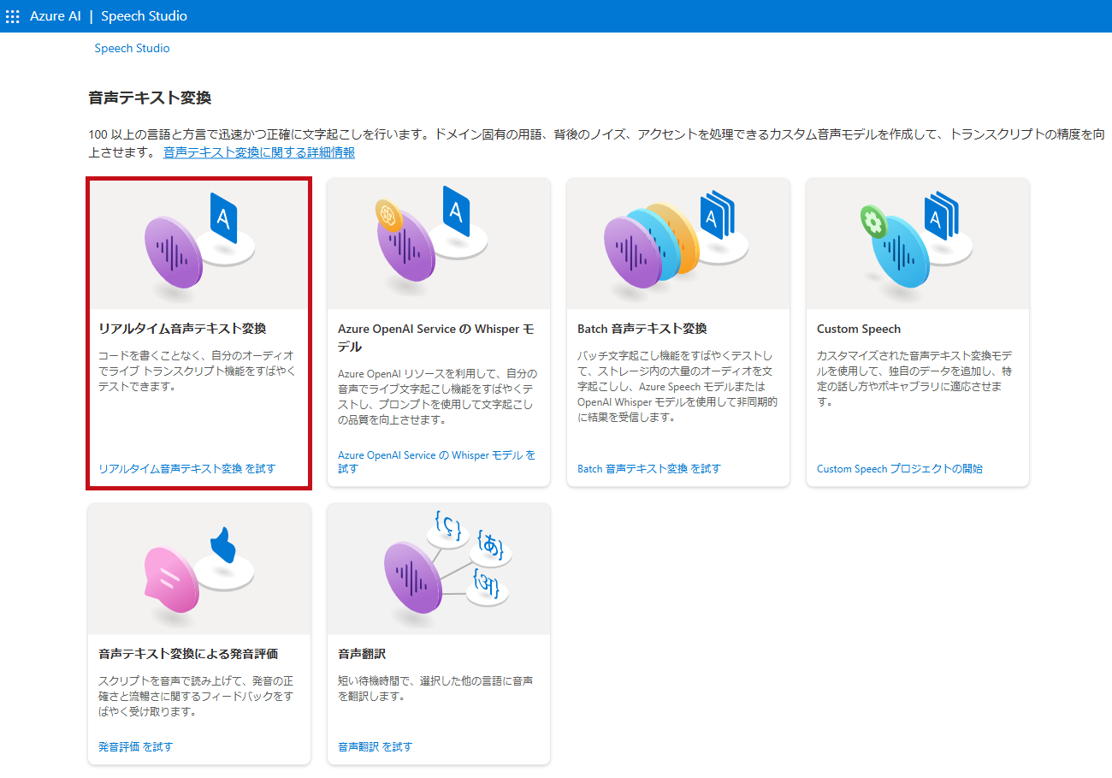Open 音声テキスト変換に関する詳細情報 link
The image size is (1112, 778).
(259, 152)
